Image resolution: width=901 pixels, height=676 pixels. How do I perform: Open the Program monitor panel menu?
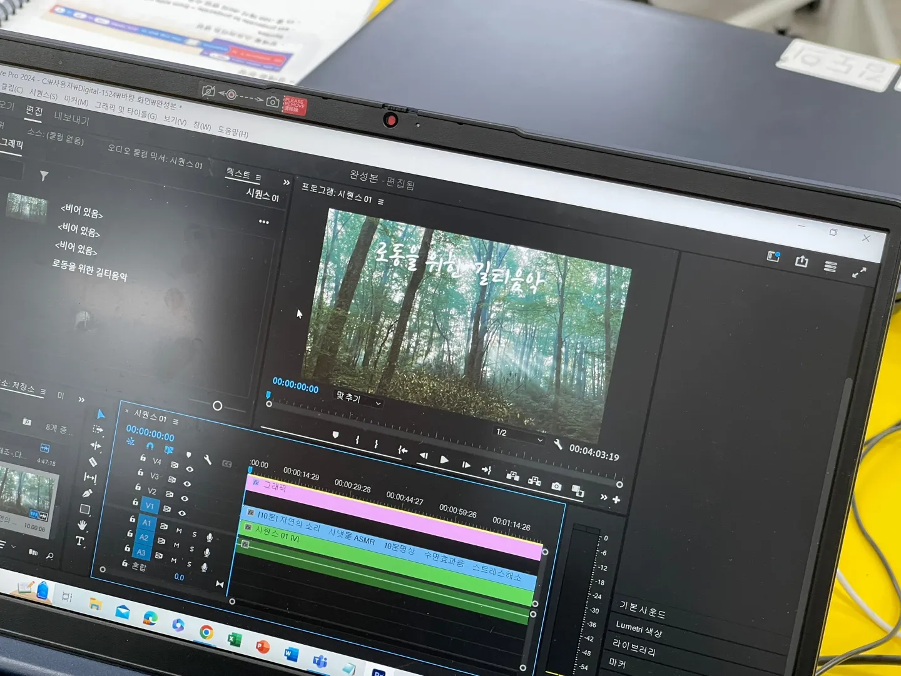point(380,201)
